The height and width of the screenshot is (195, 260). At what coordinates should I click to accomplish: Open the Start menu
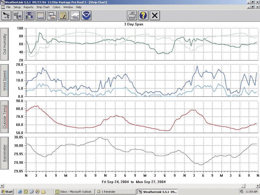(7, 192)
